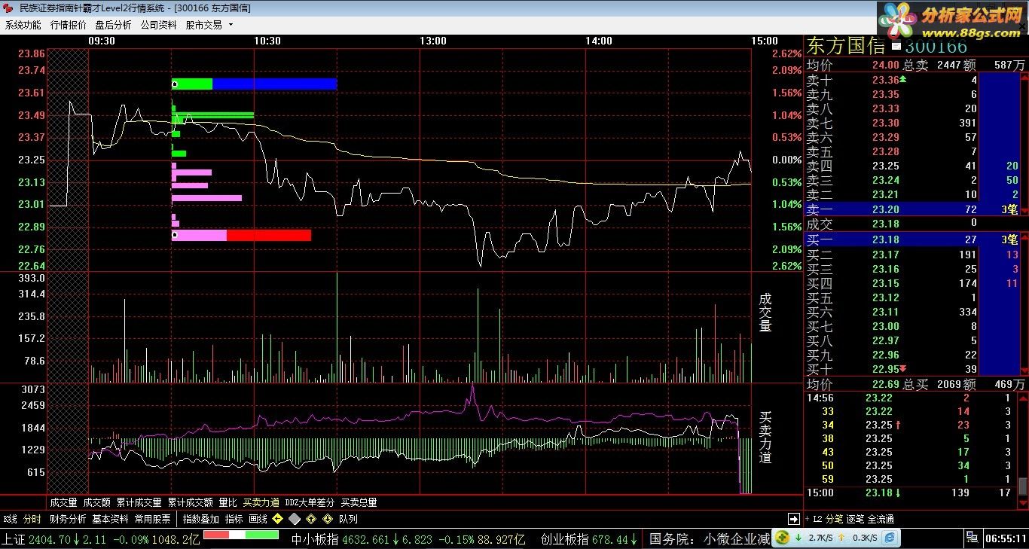Select the 分时 chart view
Image resolution: width=1029 pixels, height=549 pixels.
(x=32, y=519)
